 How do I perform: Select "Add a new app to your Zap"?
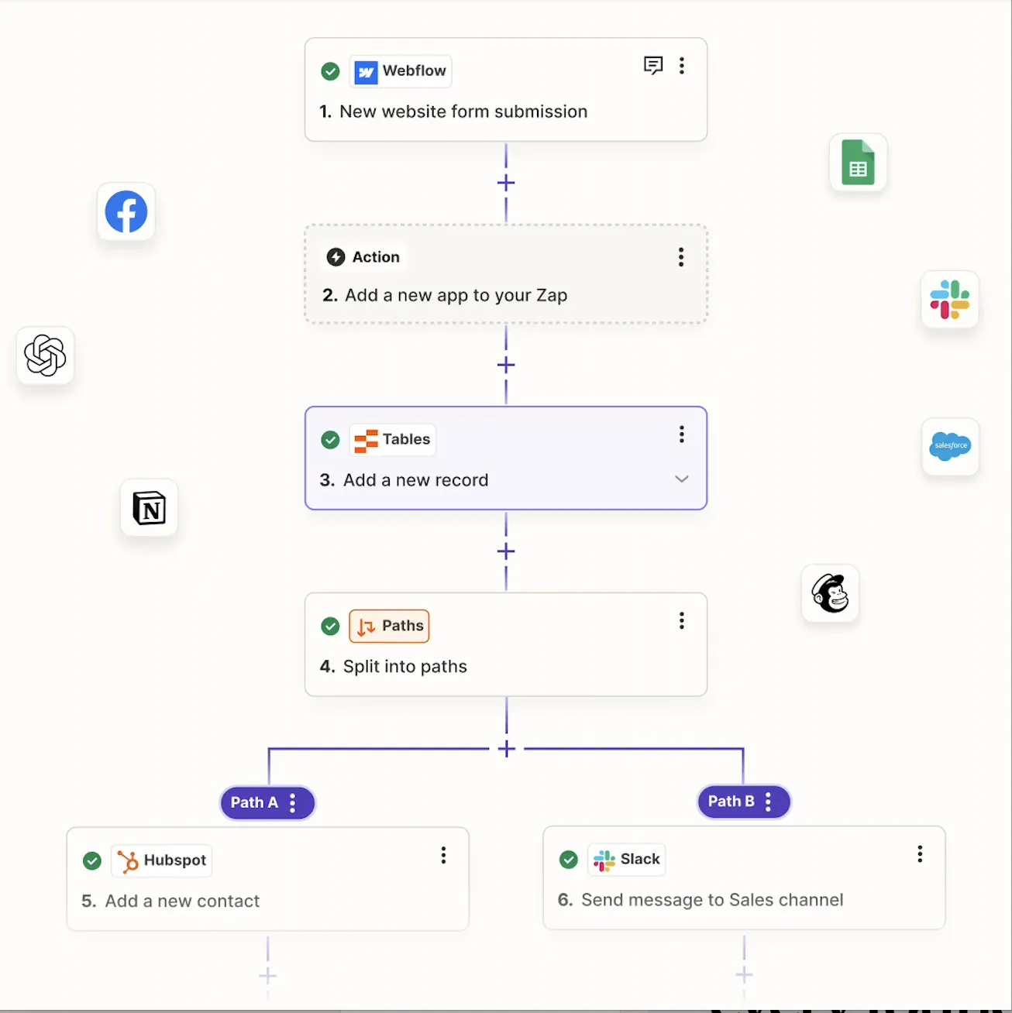(x=456, y=295)
